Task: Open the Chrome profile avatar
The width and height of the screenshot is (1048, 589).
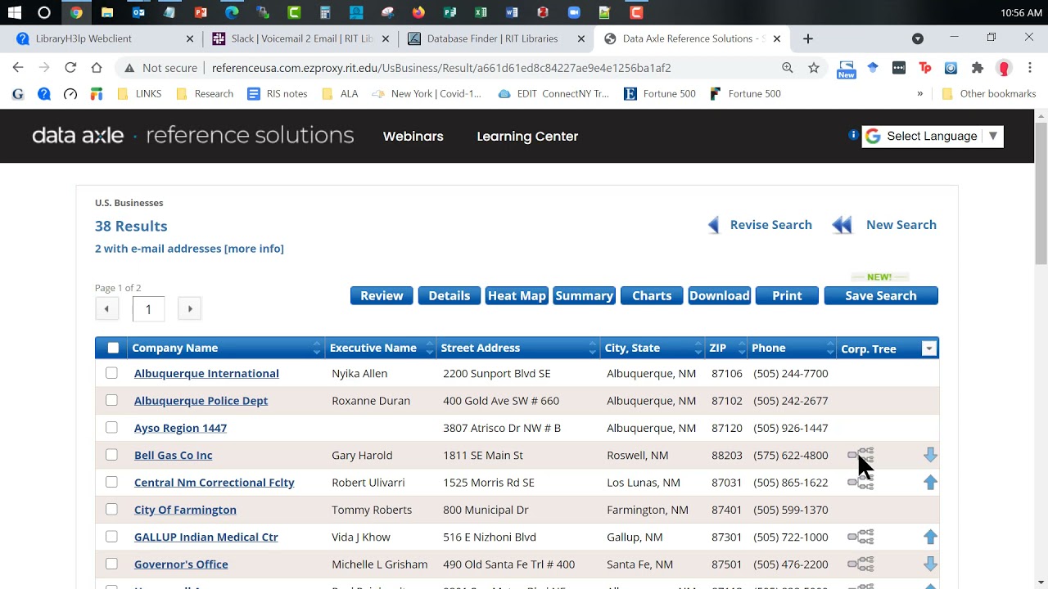Action: [1004, 68]
